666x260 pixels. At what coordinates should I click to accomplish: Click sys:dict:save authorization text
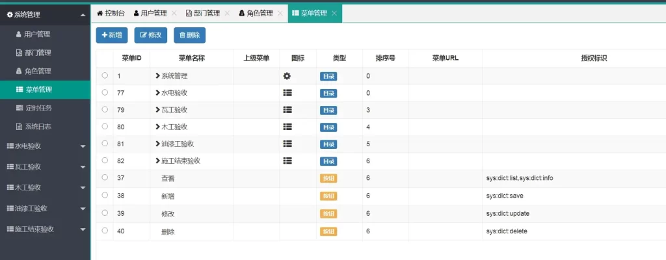point(505,196)
